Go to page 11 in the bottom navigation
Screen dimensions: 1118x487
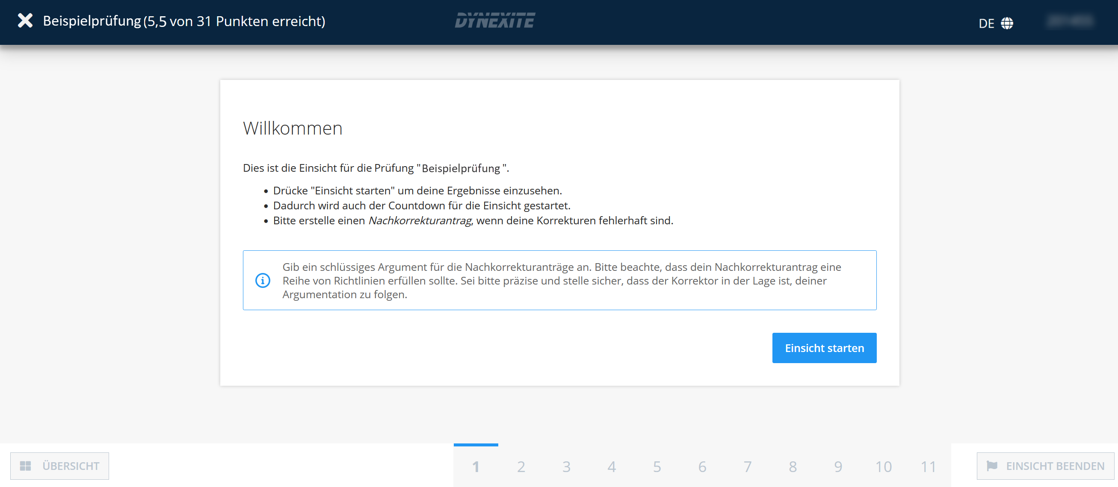(929, 466)
